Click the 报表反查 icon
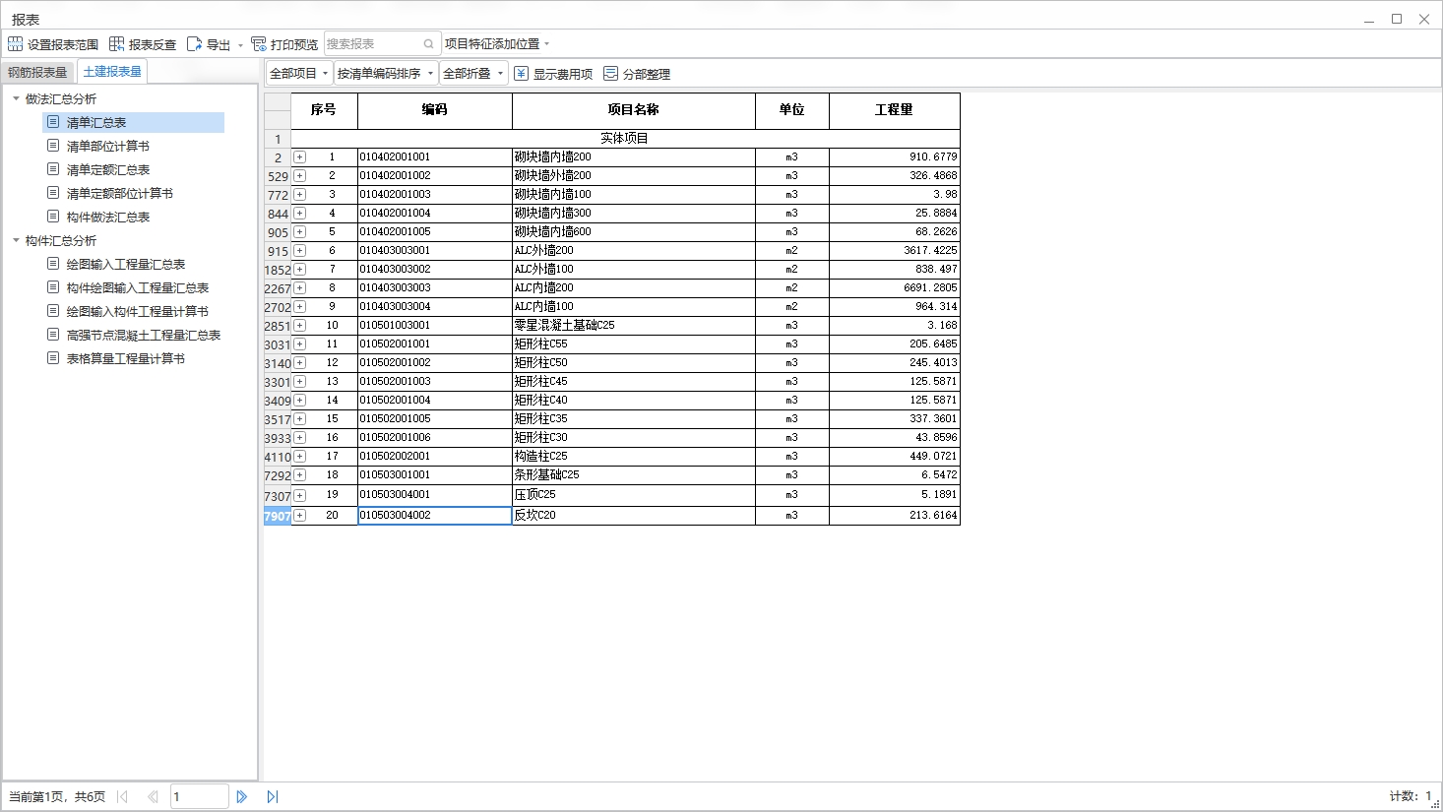 [x=117, y=44]
